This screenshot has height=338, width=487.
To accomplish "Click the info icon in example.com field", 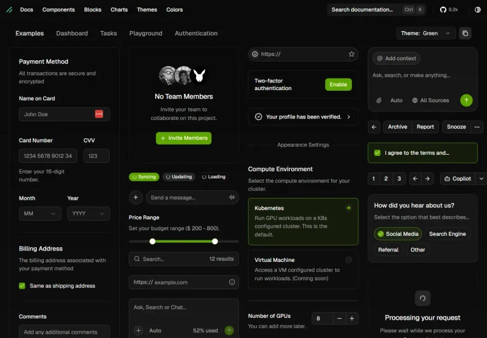I will pos(232,282).
